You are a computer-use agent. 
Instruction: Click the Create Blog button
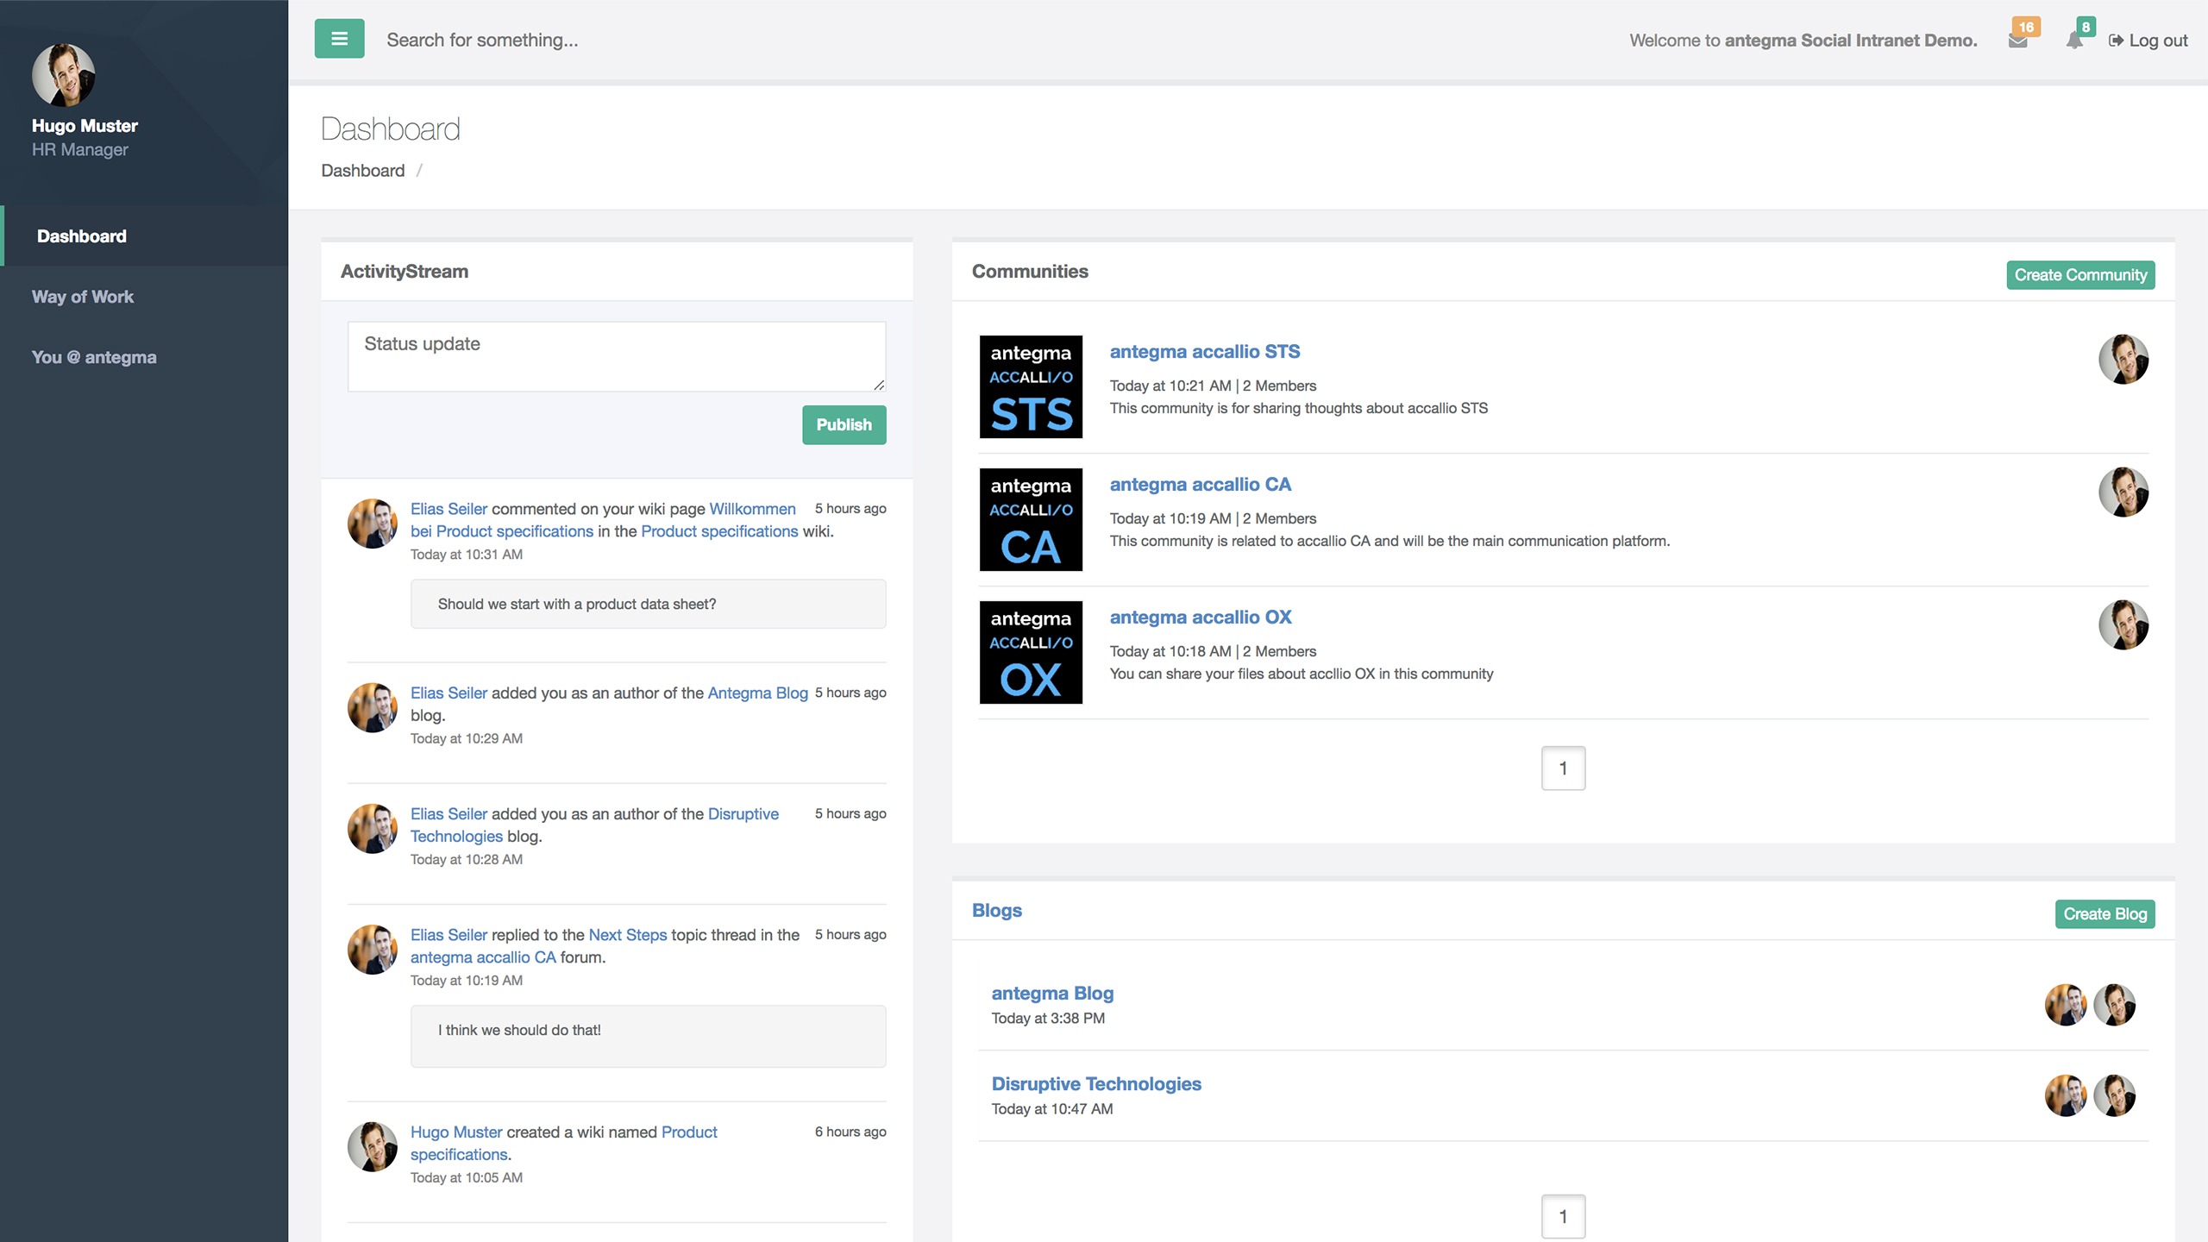pyautogui.click(x=2104, y=914)
